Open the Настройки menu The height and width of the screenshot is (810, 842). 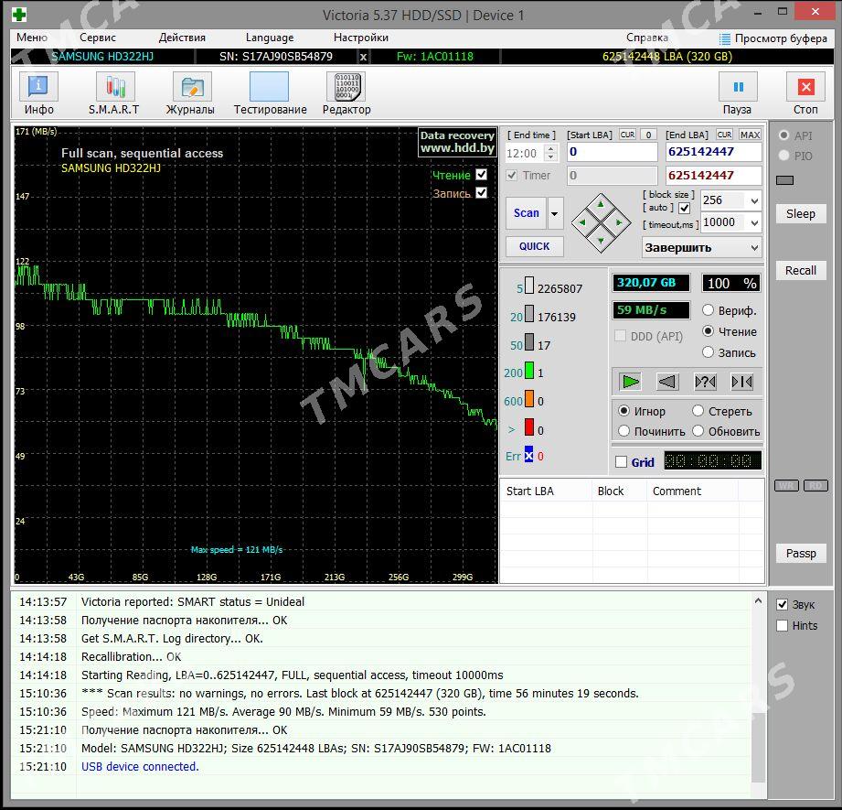click(x=361, y=38)
